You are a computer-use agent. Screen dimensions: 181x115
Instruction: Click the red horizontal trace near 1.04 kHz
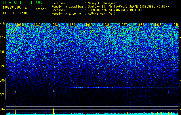tap(21, 46)
